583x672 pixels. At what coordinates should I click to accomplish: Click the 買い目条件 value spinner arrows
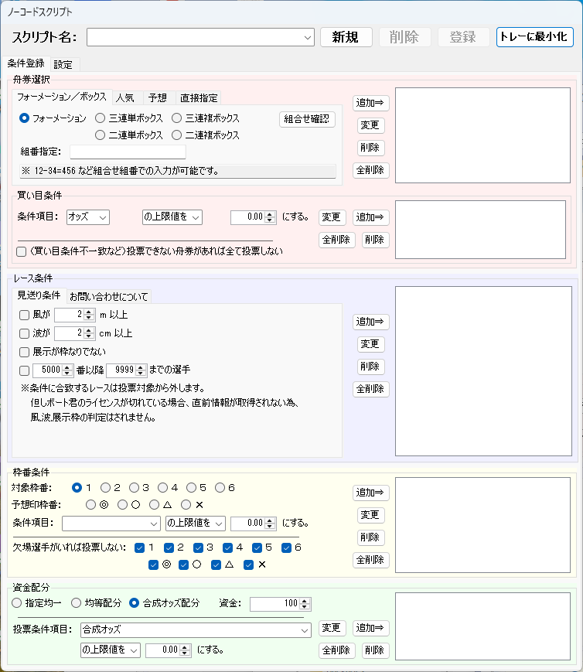click(270, 217)
